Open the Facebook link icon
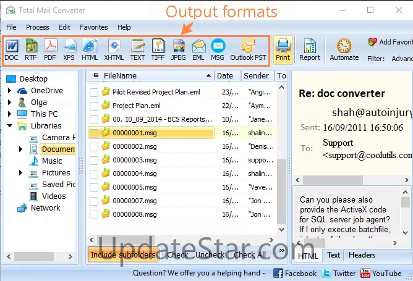This screenshot has height=281, width=413. click(278, 273)
